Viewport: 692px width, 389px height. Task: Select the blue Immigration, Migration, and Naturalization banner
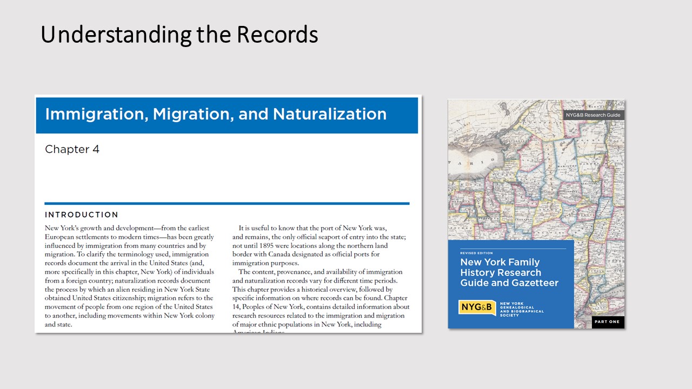(x=227, y=115)
